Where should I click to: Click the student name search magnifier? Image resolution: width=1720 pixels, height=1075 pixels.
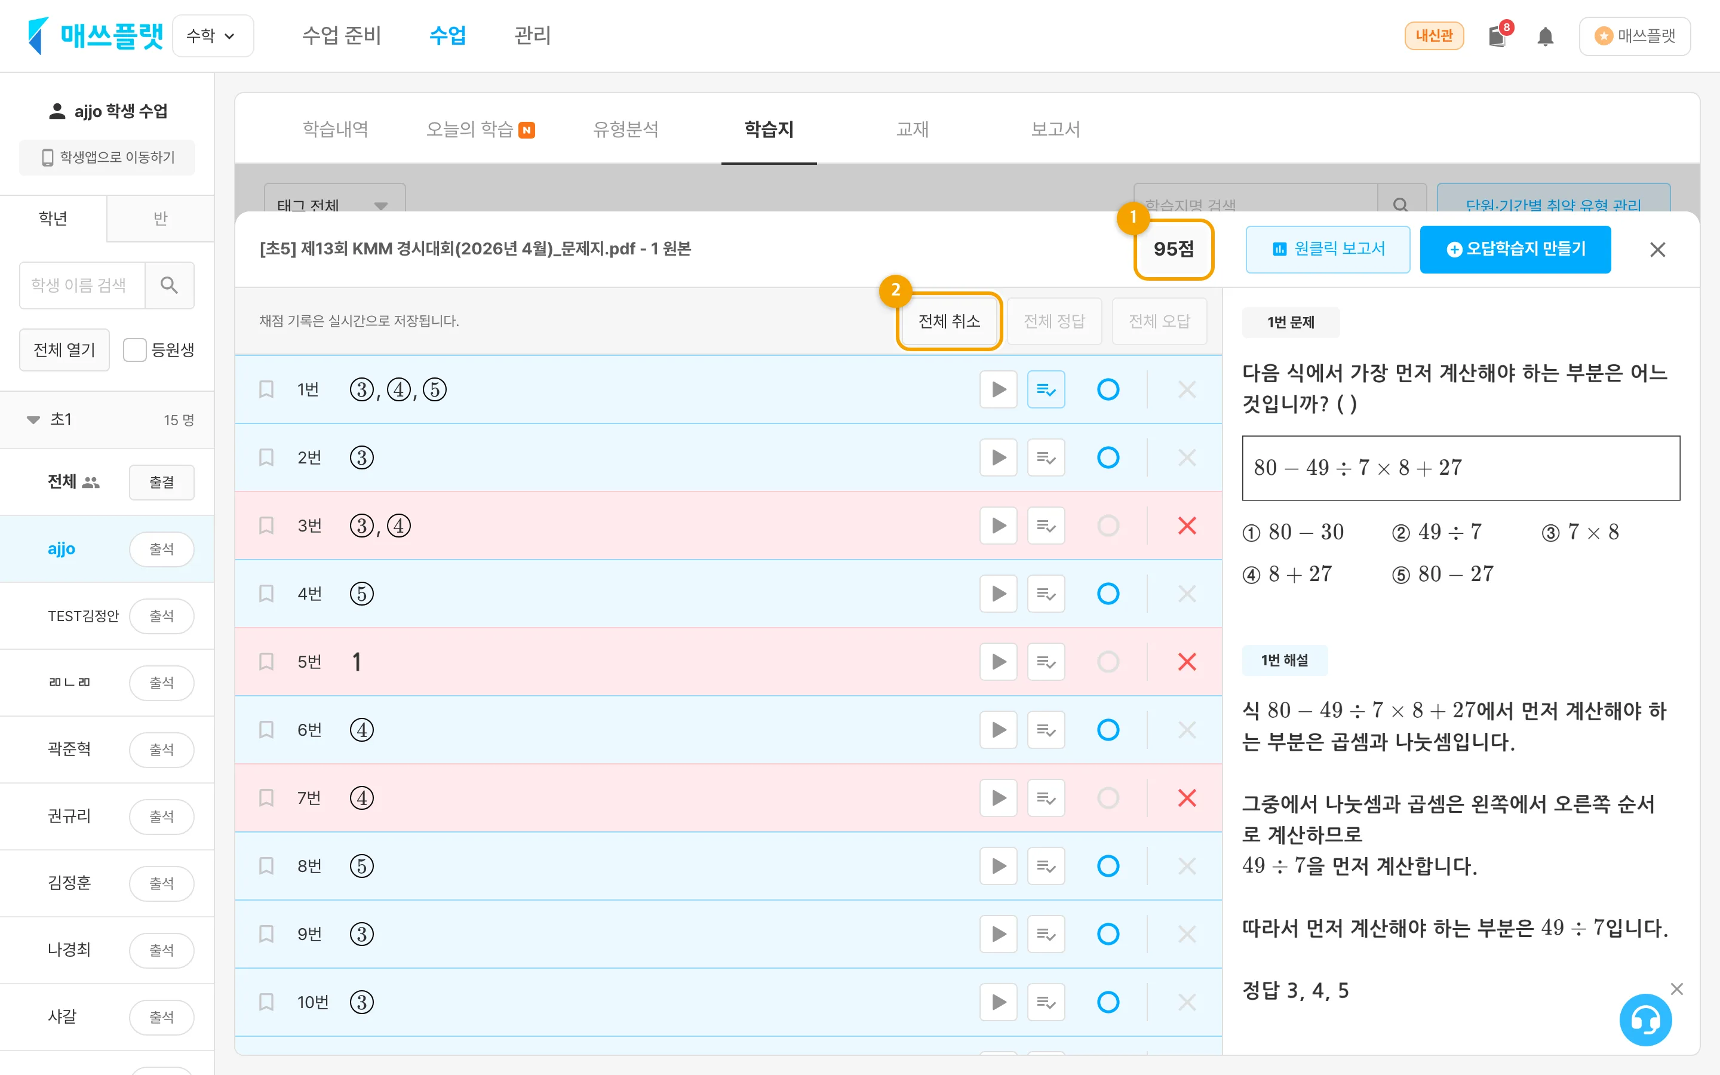click(x=169, y=285)
